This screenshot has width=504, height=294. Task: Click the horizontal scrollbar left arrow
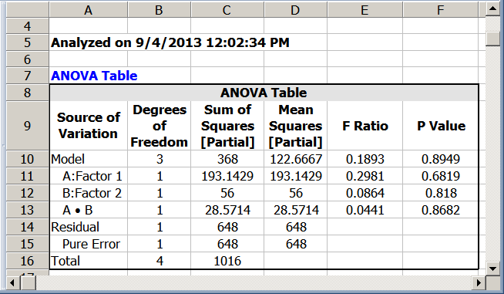13,283
